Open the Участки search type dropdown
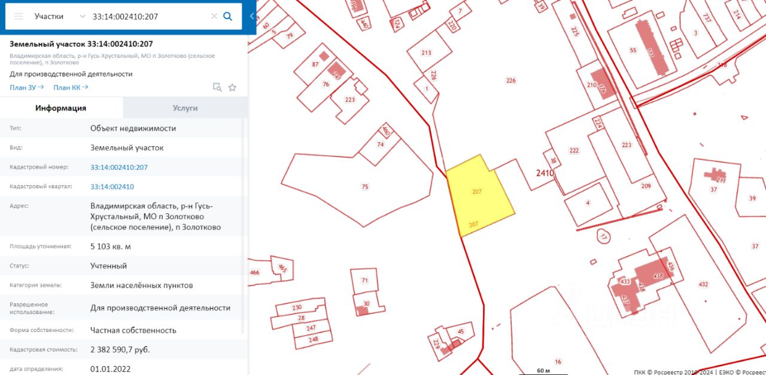Viewport: 766px width, 375px height. 60,17
